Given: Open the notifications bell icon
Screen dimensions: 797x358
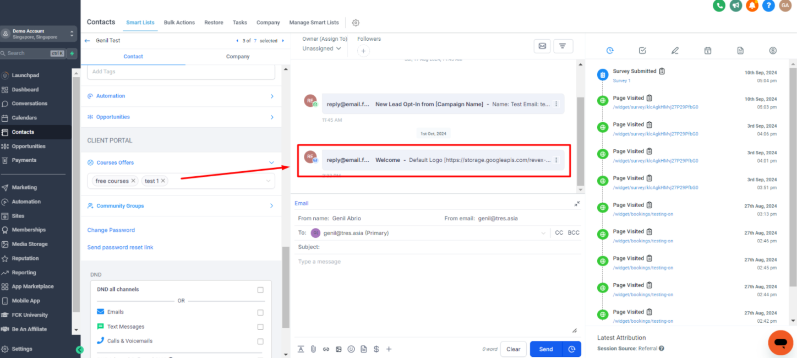Looking at the screenshot, I should click(x=752, y=6).
